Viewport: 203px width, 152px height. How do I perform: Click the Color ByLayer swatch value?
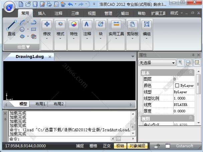point(184,86)
